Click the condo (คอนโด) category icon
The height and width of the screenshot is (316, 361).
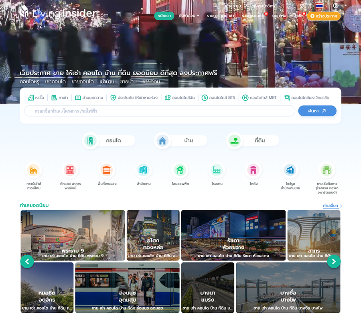tap(90, 141)
